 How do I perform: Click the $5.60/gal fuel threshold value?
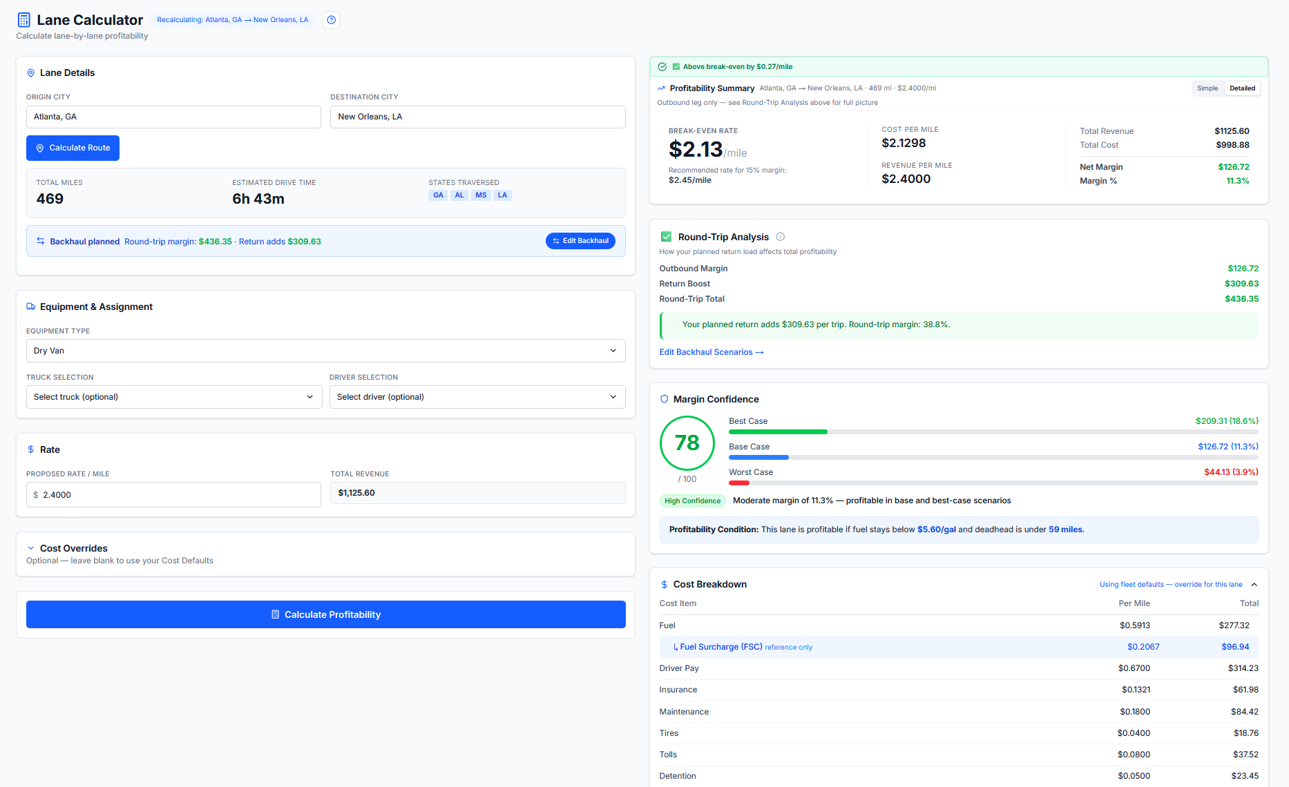936,530
